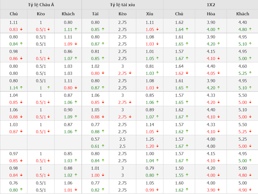This screenshot has height=194, width=258.
Task: Click the Tài column header
Action: tap(95, 14)
